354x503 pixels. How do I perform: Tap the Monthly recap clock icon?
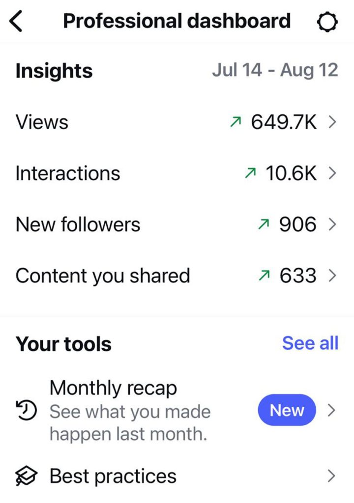(x=27, y=411)
